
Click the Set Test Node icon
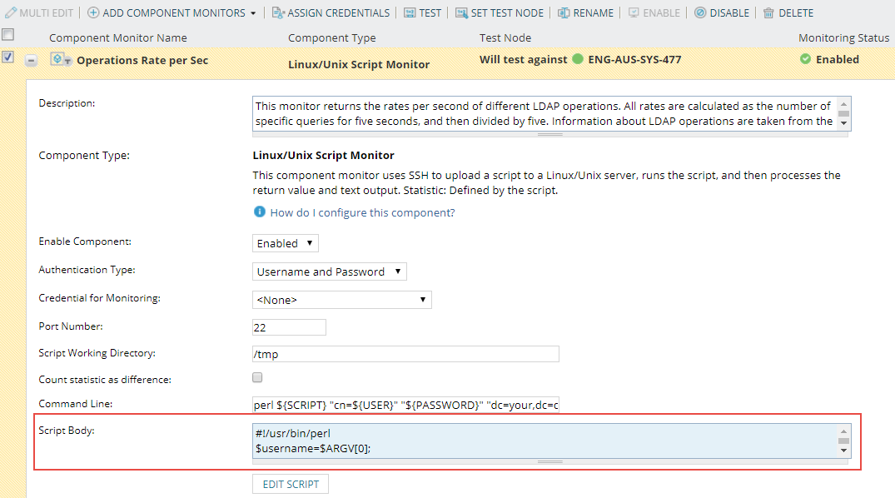pos(461,13)
